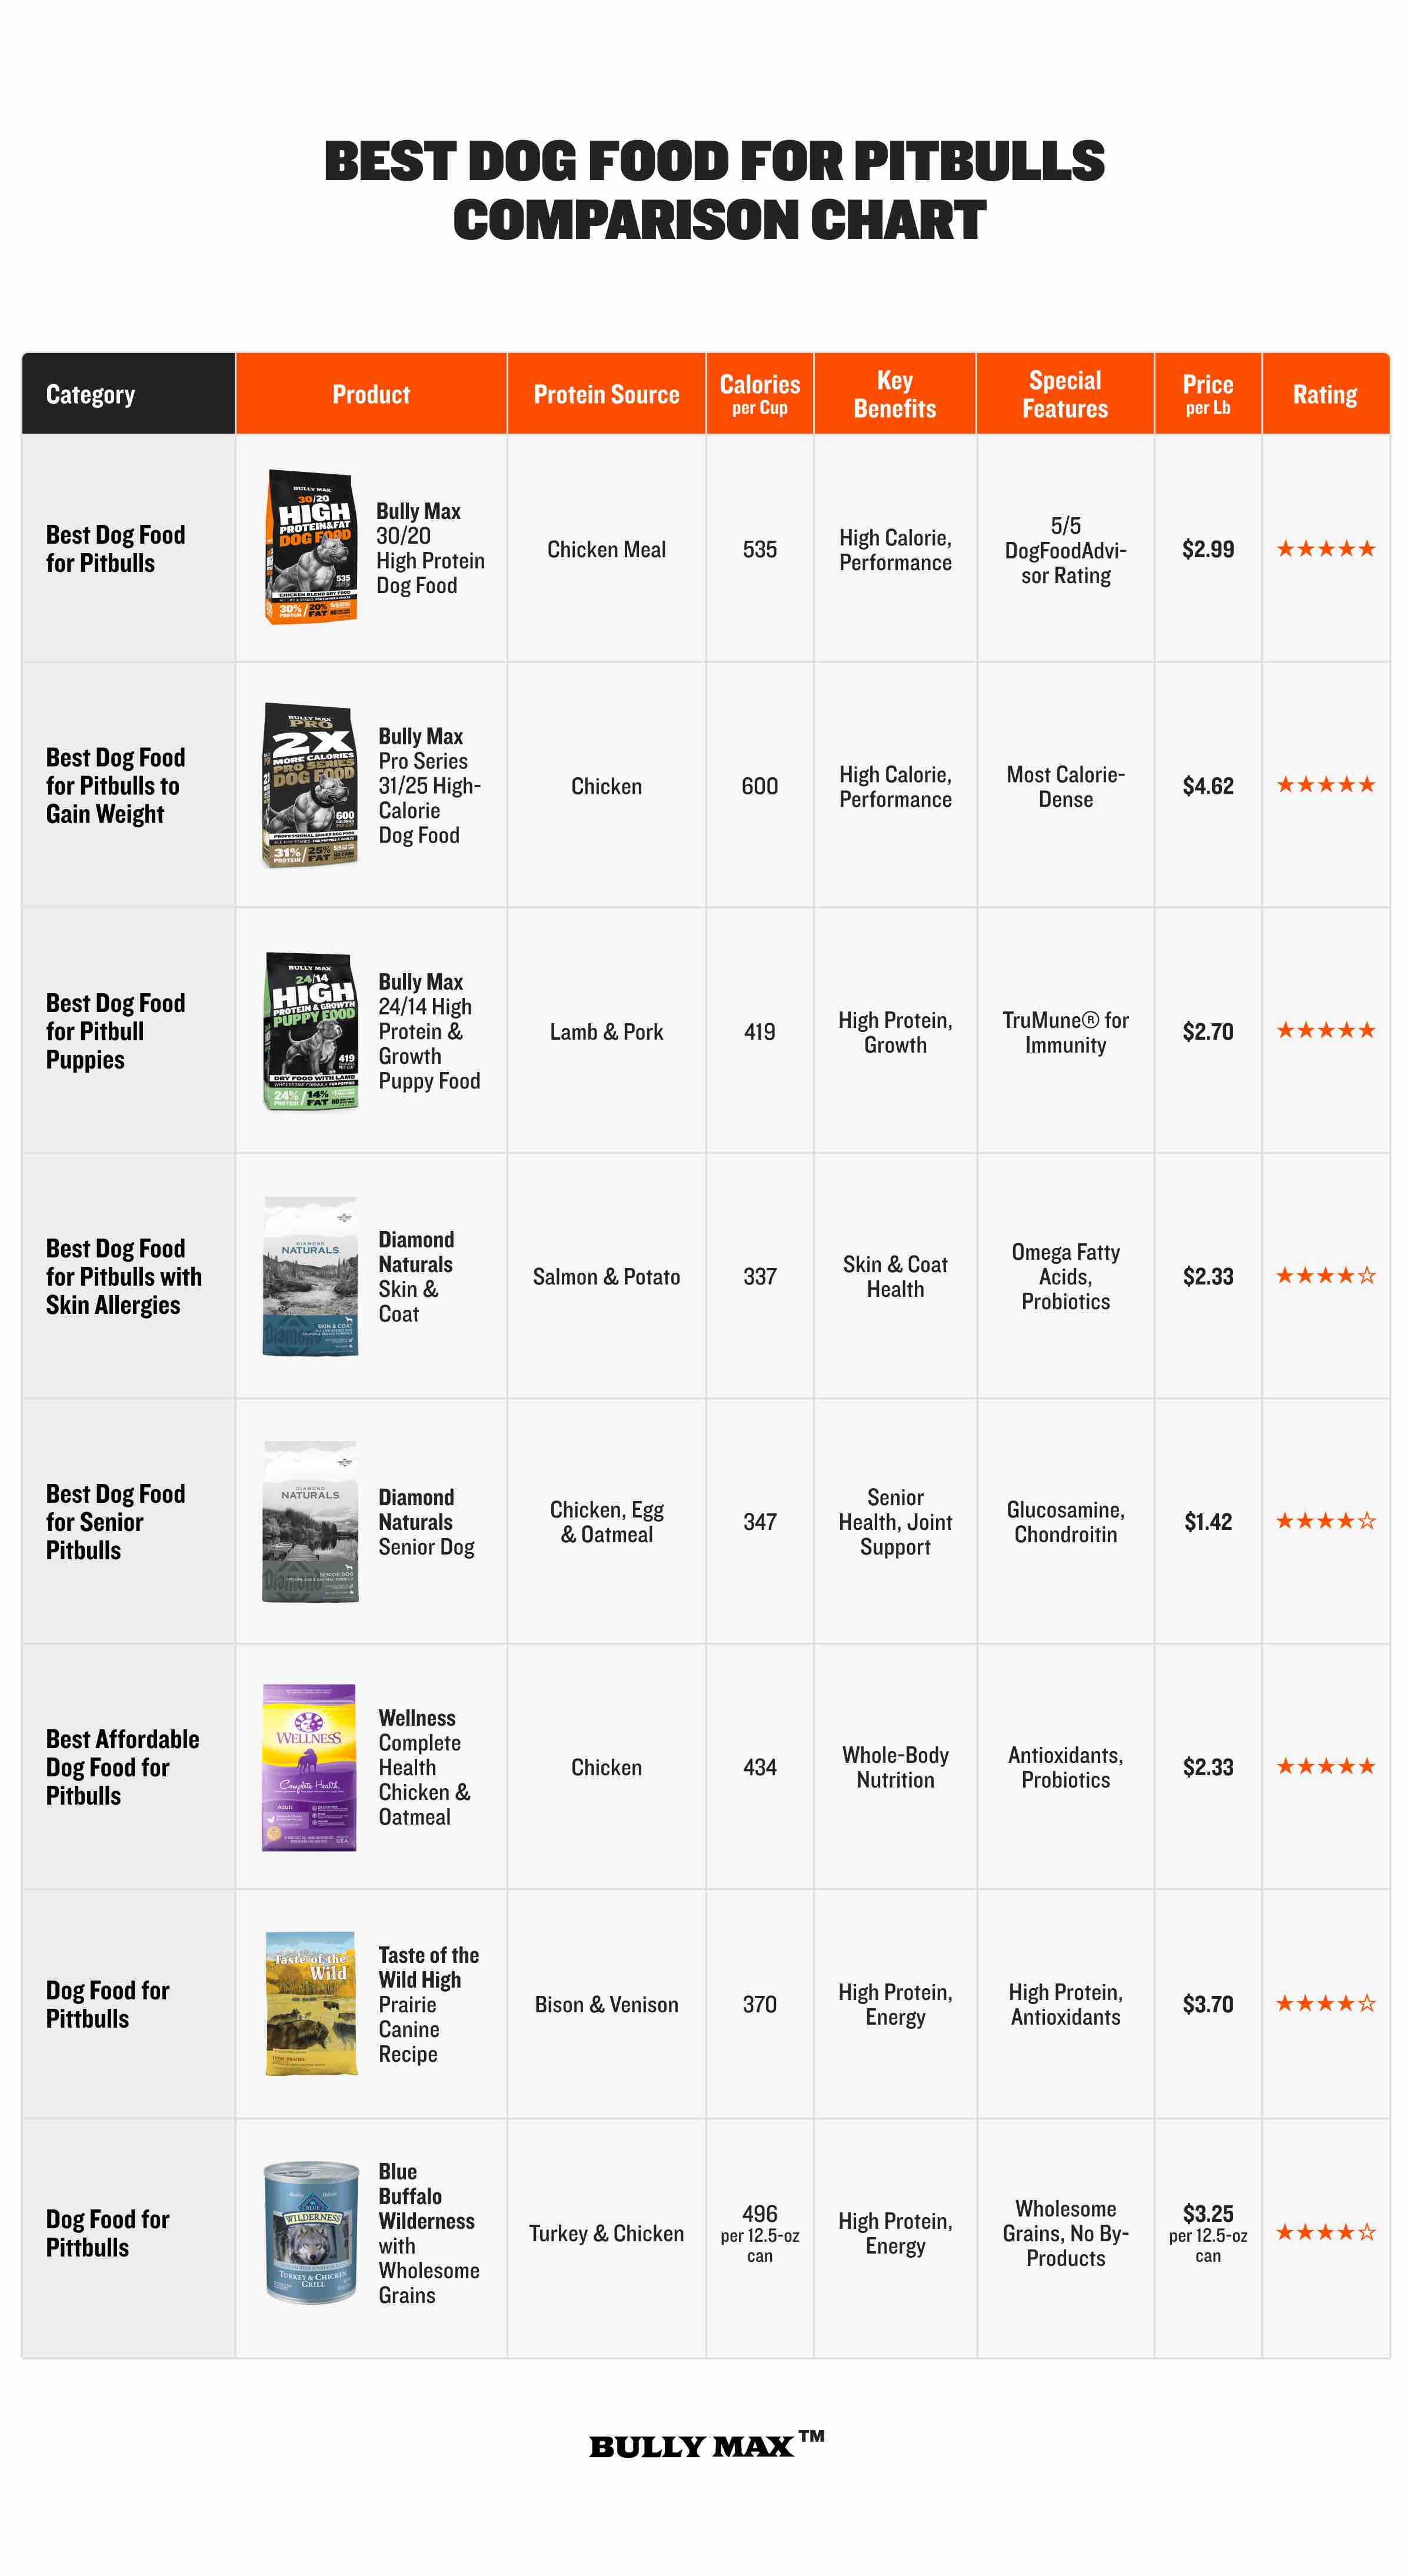The width and height of the screenshot is (1412, 2576).
Task: Click the star rating for Taste of the Wild
Action: pos(1326,2003)
